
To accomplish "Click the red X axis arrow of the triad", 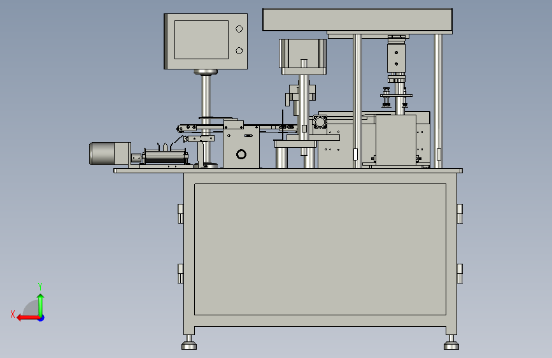I will point(27,318).
